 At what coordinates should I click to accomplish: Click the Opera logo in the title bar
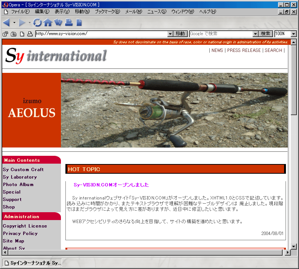[5, 5]
